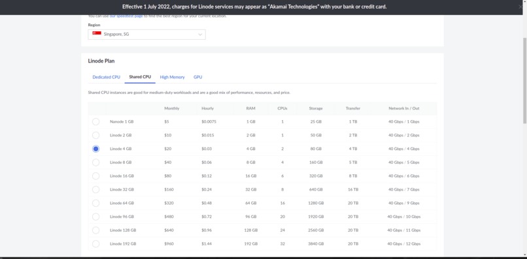
Task: Click the 40 Gbps / 12 Gbps network value
Action: pyautogui.click(x=403, y=244)
